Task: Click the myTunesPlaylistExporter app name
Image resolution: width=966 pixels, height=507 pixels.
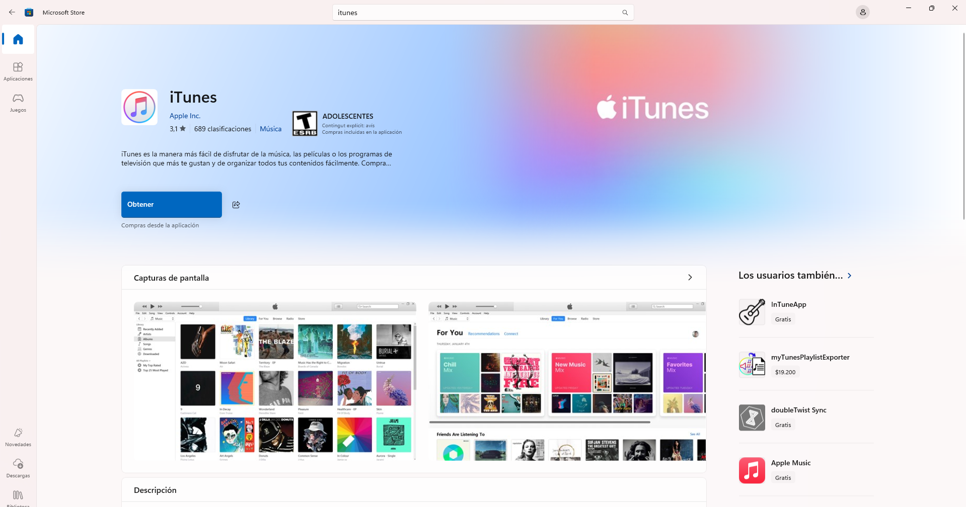Action: (810, 357)
